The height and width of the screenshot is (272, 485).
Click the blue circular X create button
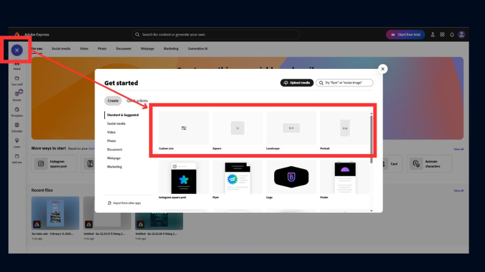point(17,50)
